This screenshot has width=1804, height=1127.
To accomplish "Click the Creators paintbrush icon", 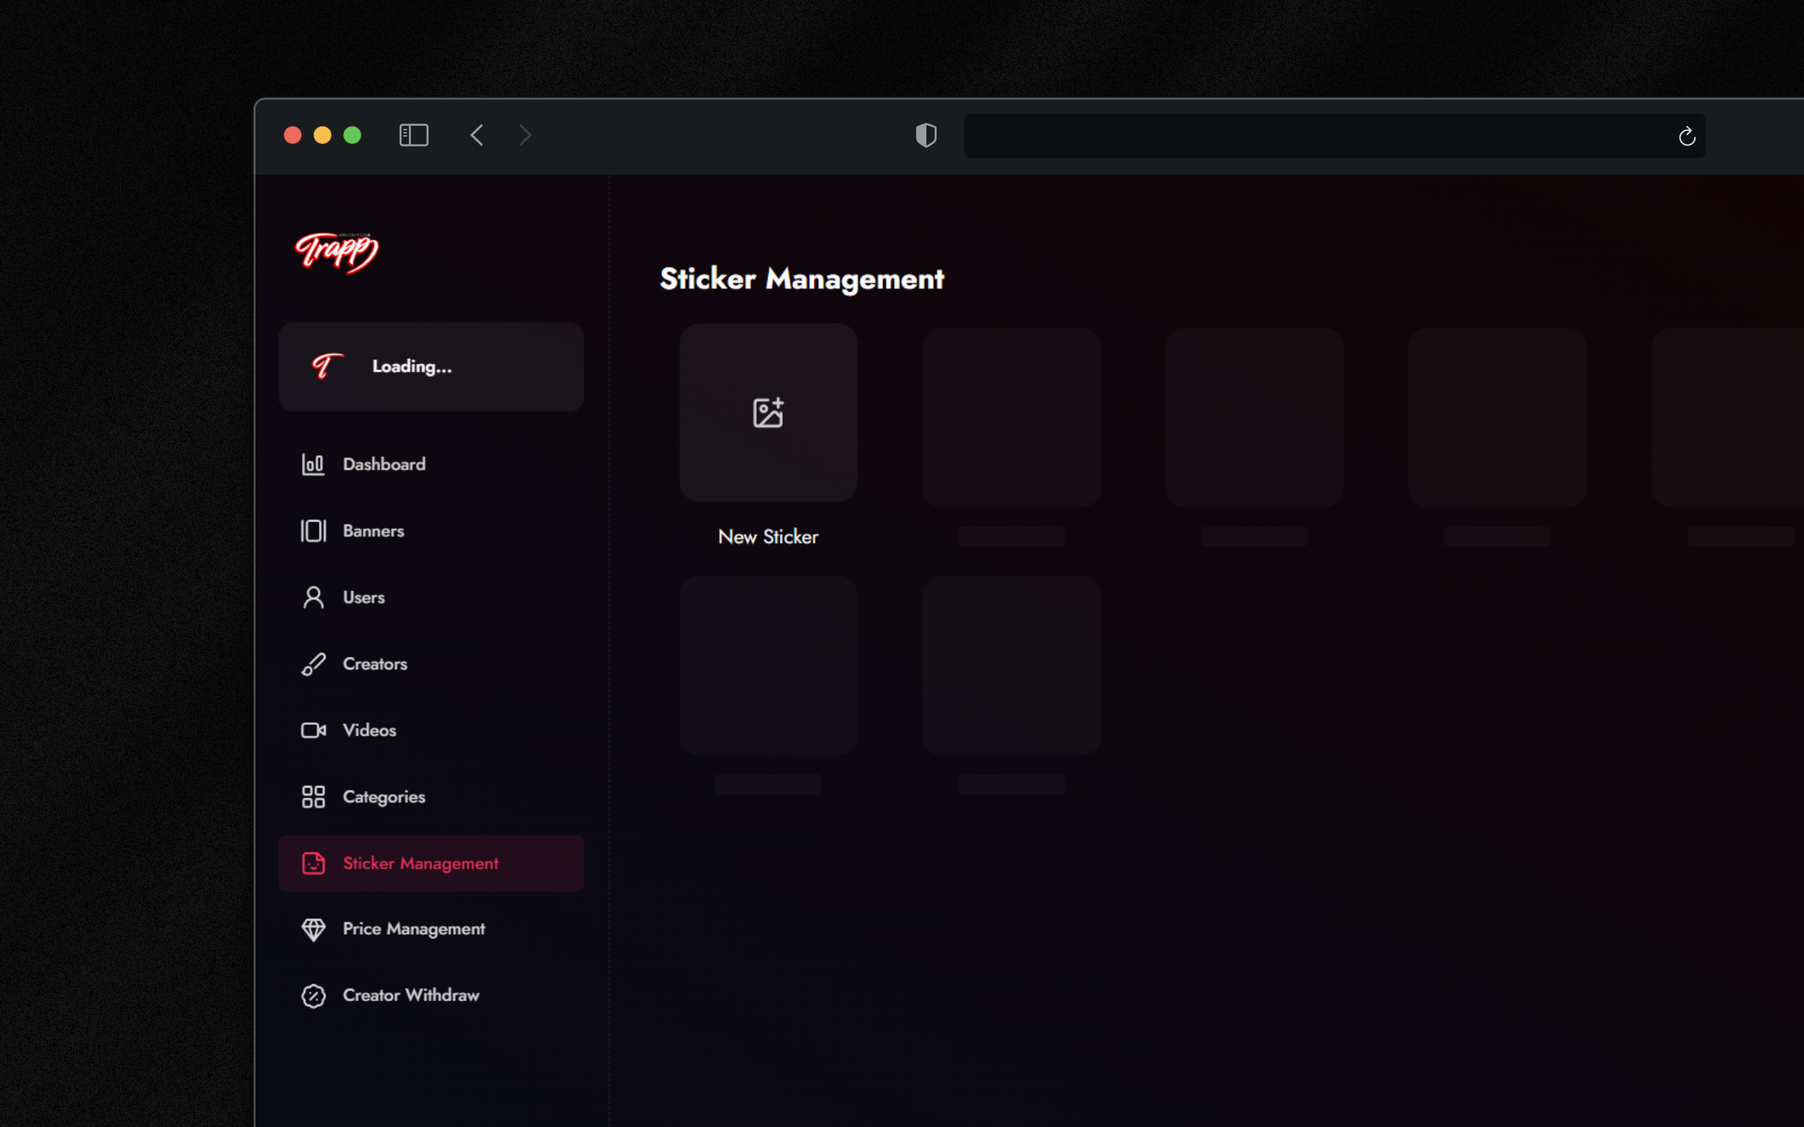I will coord(313,664).
